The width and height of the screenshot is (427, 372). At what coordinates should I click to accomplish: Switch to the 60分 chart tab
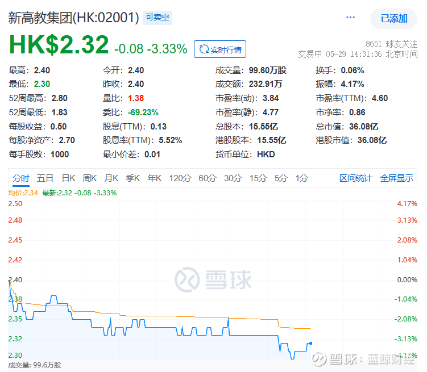tap(207, 178)
